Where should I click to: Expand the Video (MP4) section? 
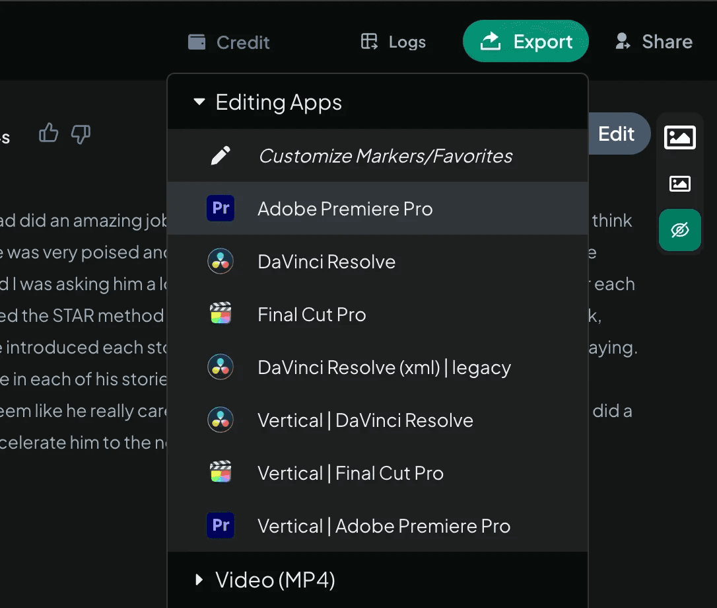pos(378,580)
